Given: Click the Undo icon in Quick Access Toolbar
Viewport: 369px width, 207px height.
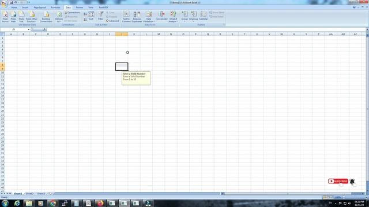Looking at the screenshot, I should [16, 2].
